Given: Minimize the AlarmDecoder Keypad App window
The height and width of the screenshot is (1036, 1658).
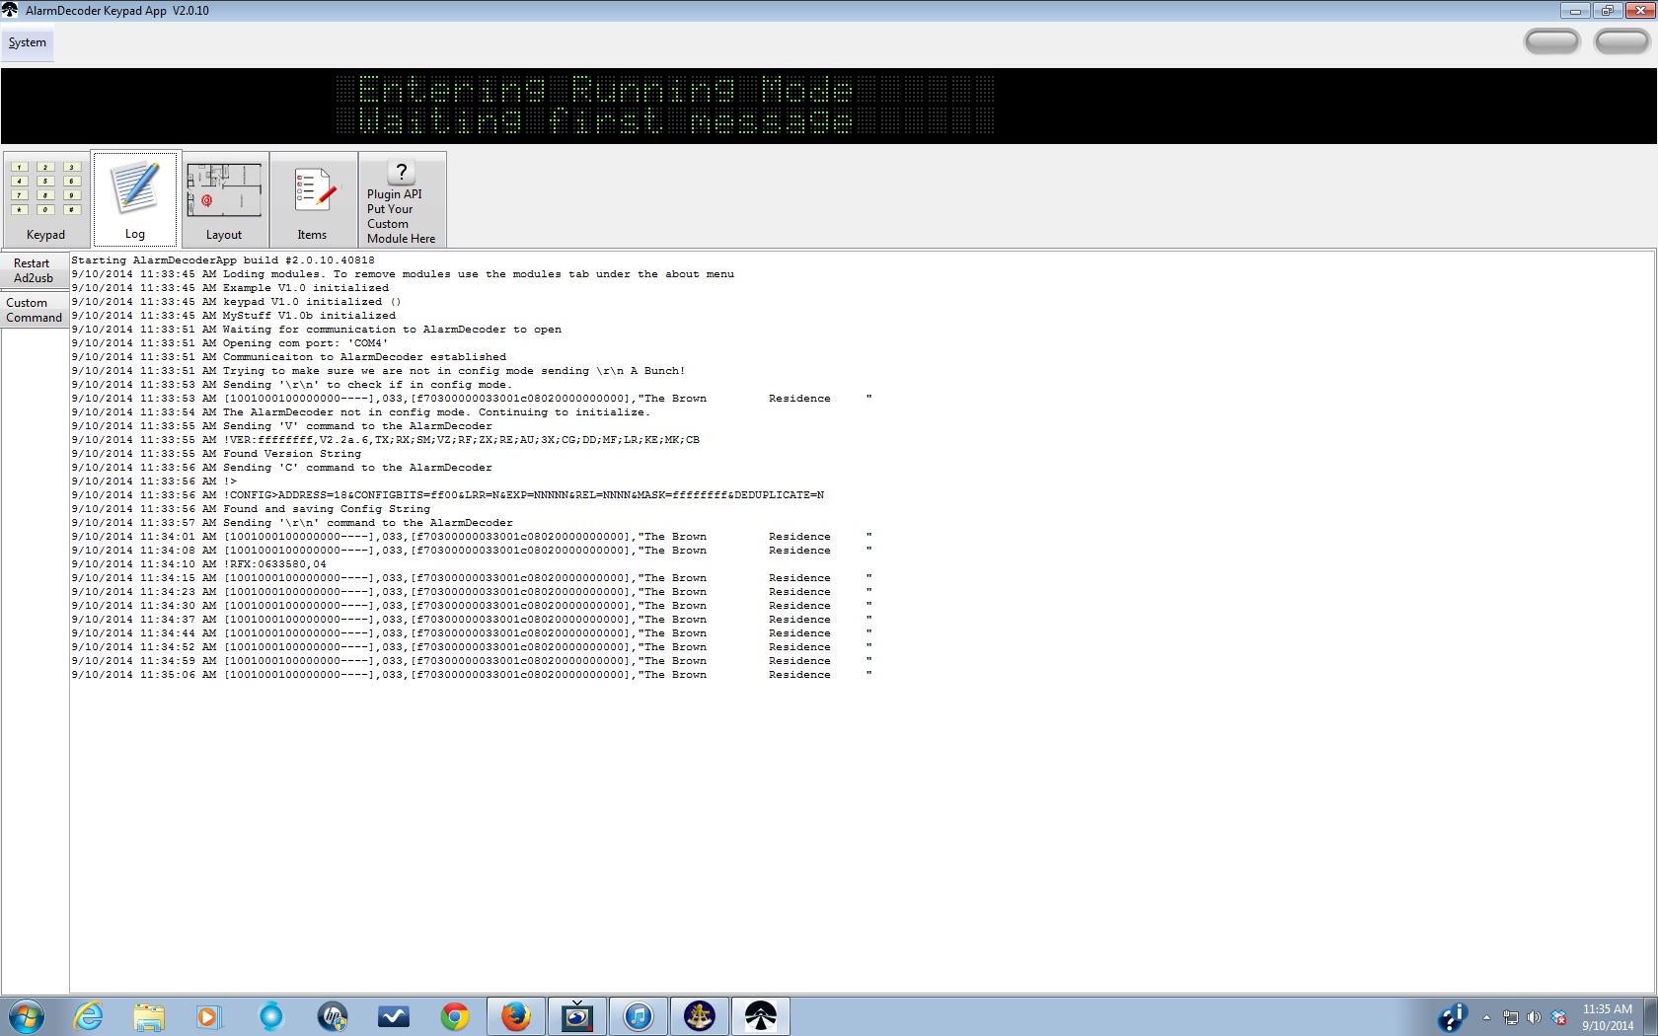Looking at the screenshot, I should [1574, 10].
